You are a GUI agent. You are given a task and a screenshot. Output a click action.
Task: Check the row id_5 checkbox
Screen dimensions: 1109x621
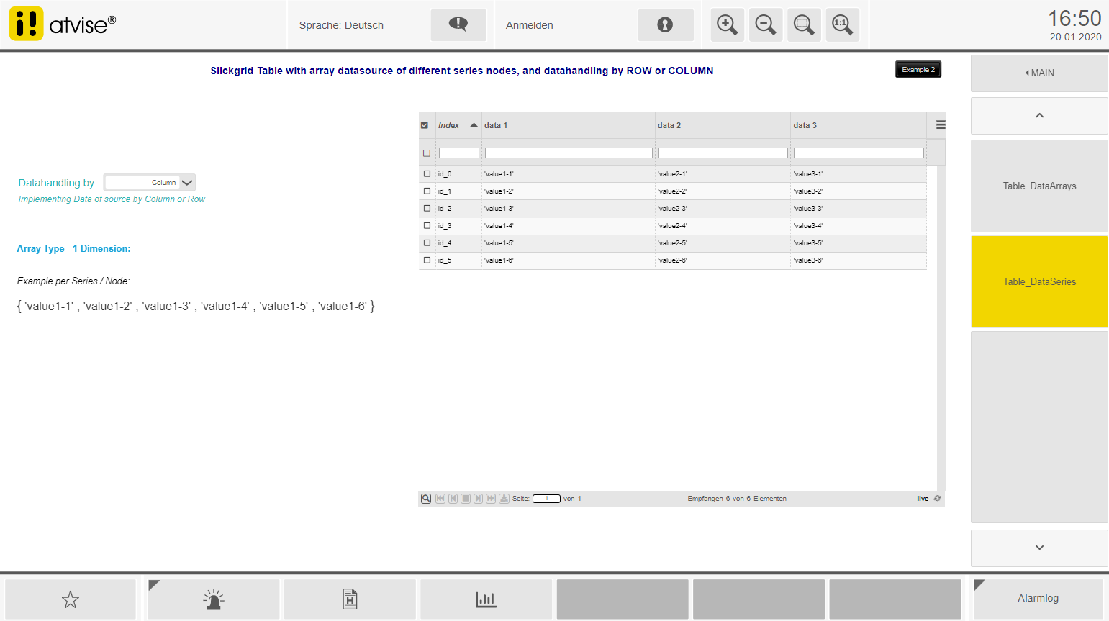427,260
